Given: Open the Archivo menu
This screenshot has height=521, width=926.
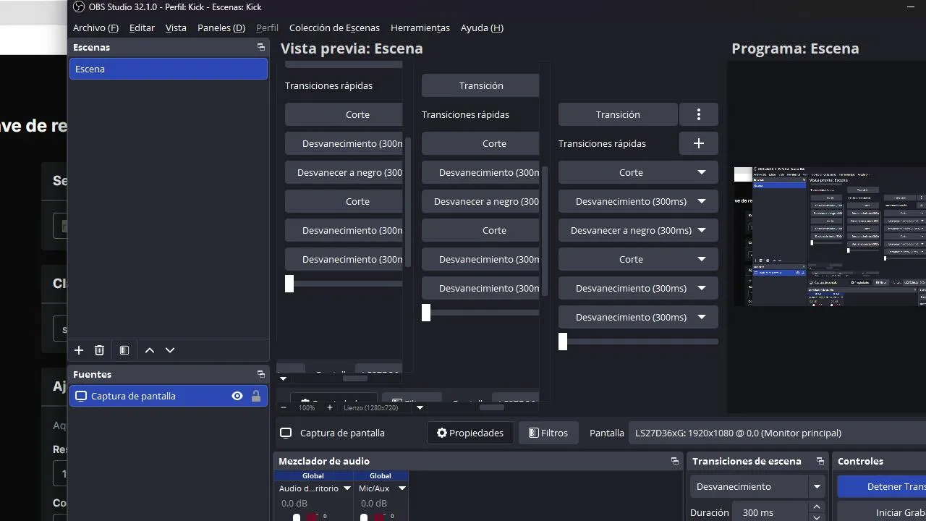Looking at the screenshot, I should pyautogui.click(x=95, y=27).
